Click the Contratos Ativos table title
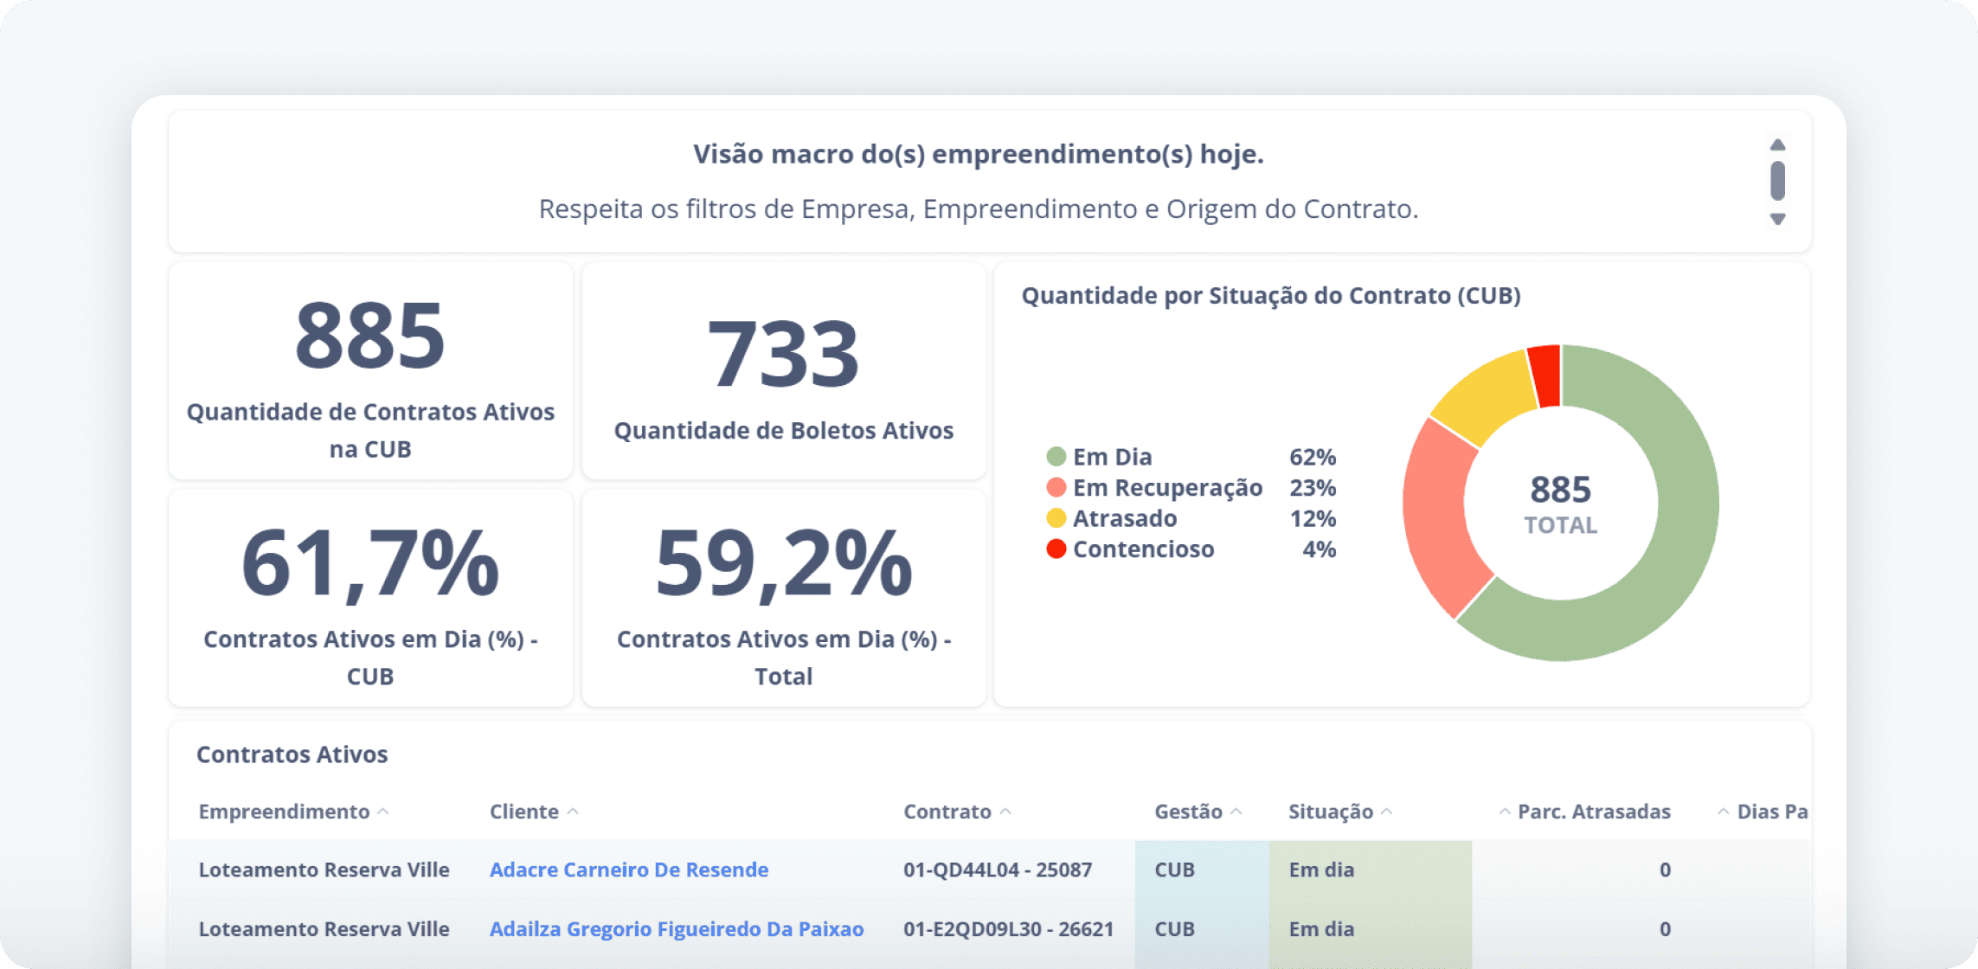Screen dimensions: 1978x969 [292, 754]
